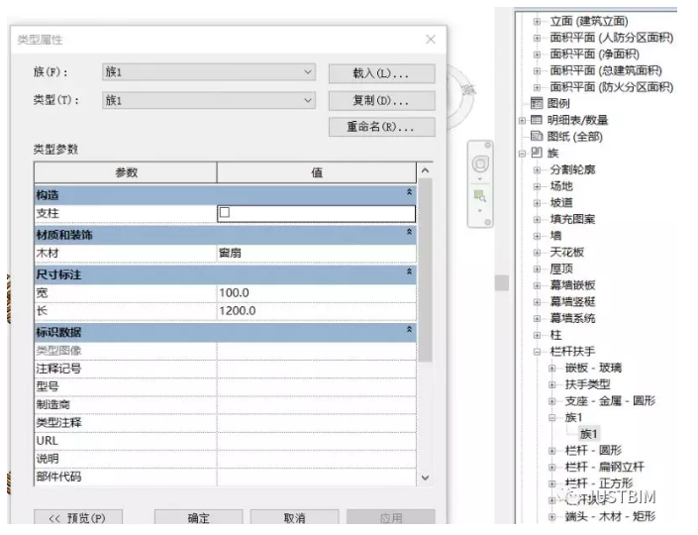
Task: Close the 类型属性 dialog
Action: [431, 40]
